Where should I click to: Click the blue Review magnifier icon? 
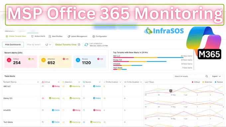78,60
